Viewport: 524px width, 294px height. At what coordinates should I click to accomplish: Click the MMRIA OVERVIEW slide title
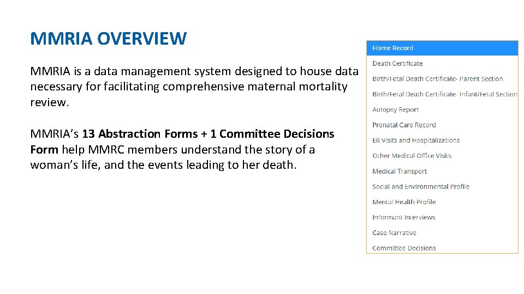pyautogui.click(x=108, y=38)
